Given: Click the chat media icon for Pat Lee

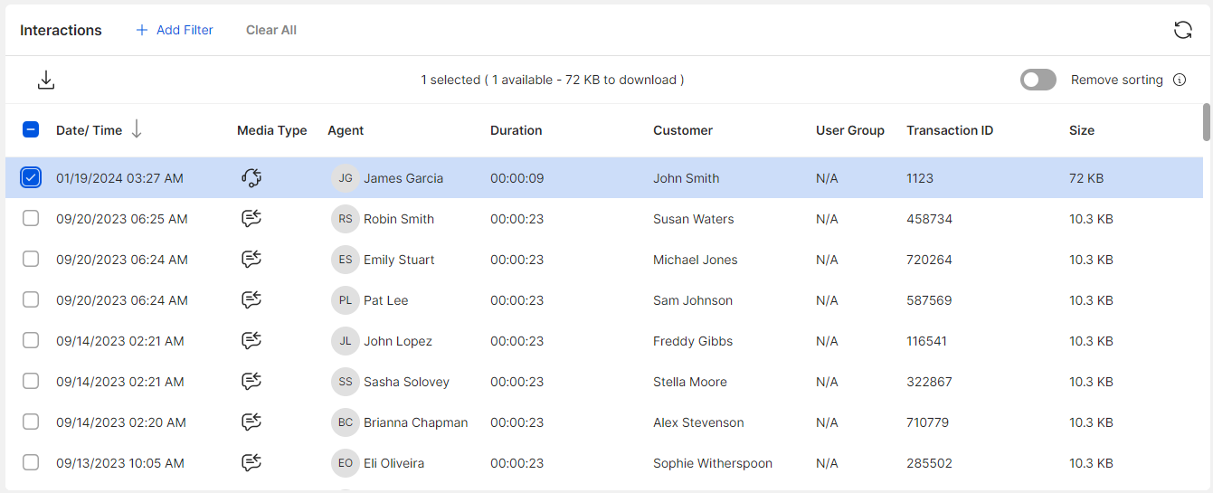Looking at the screenshot, I should [x=251, y=300].
